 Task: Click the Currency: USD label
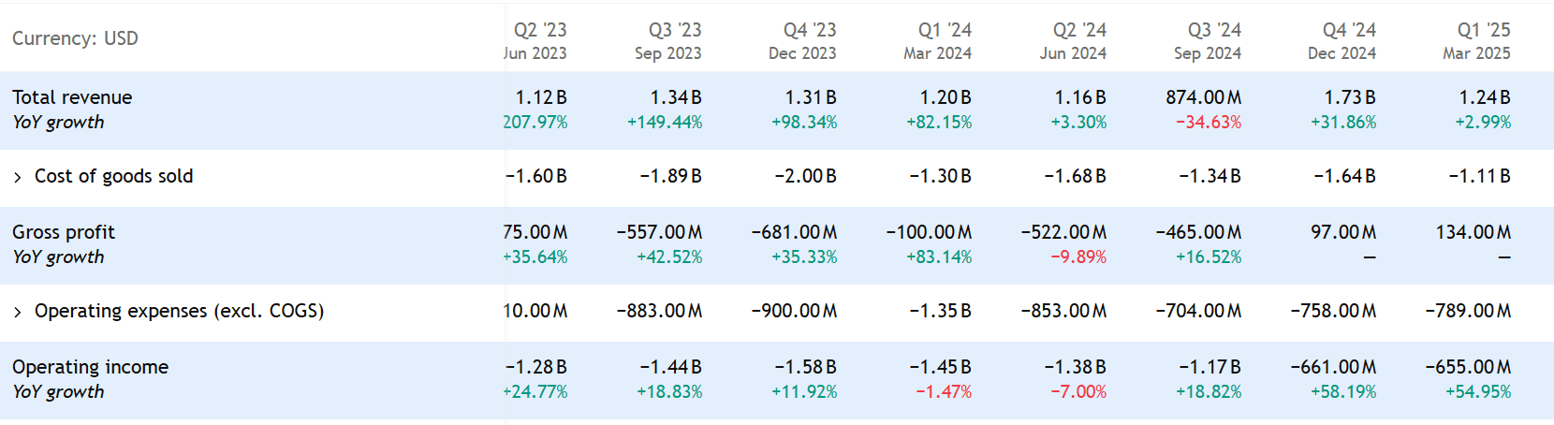tap(75, 38)
